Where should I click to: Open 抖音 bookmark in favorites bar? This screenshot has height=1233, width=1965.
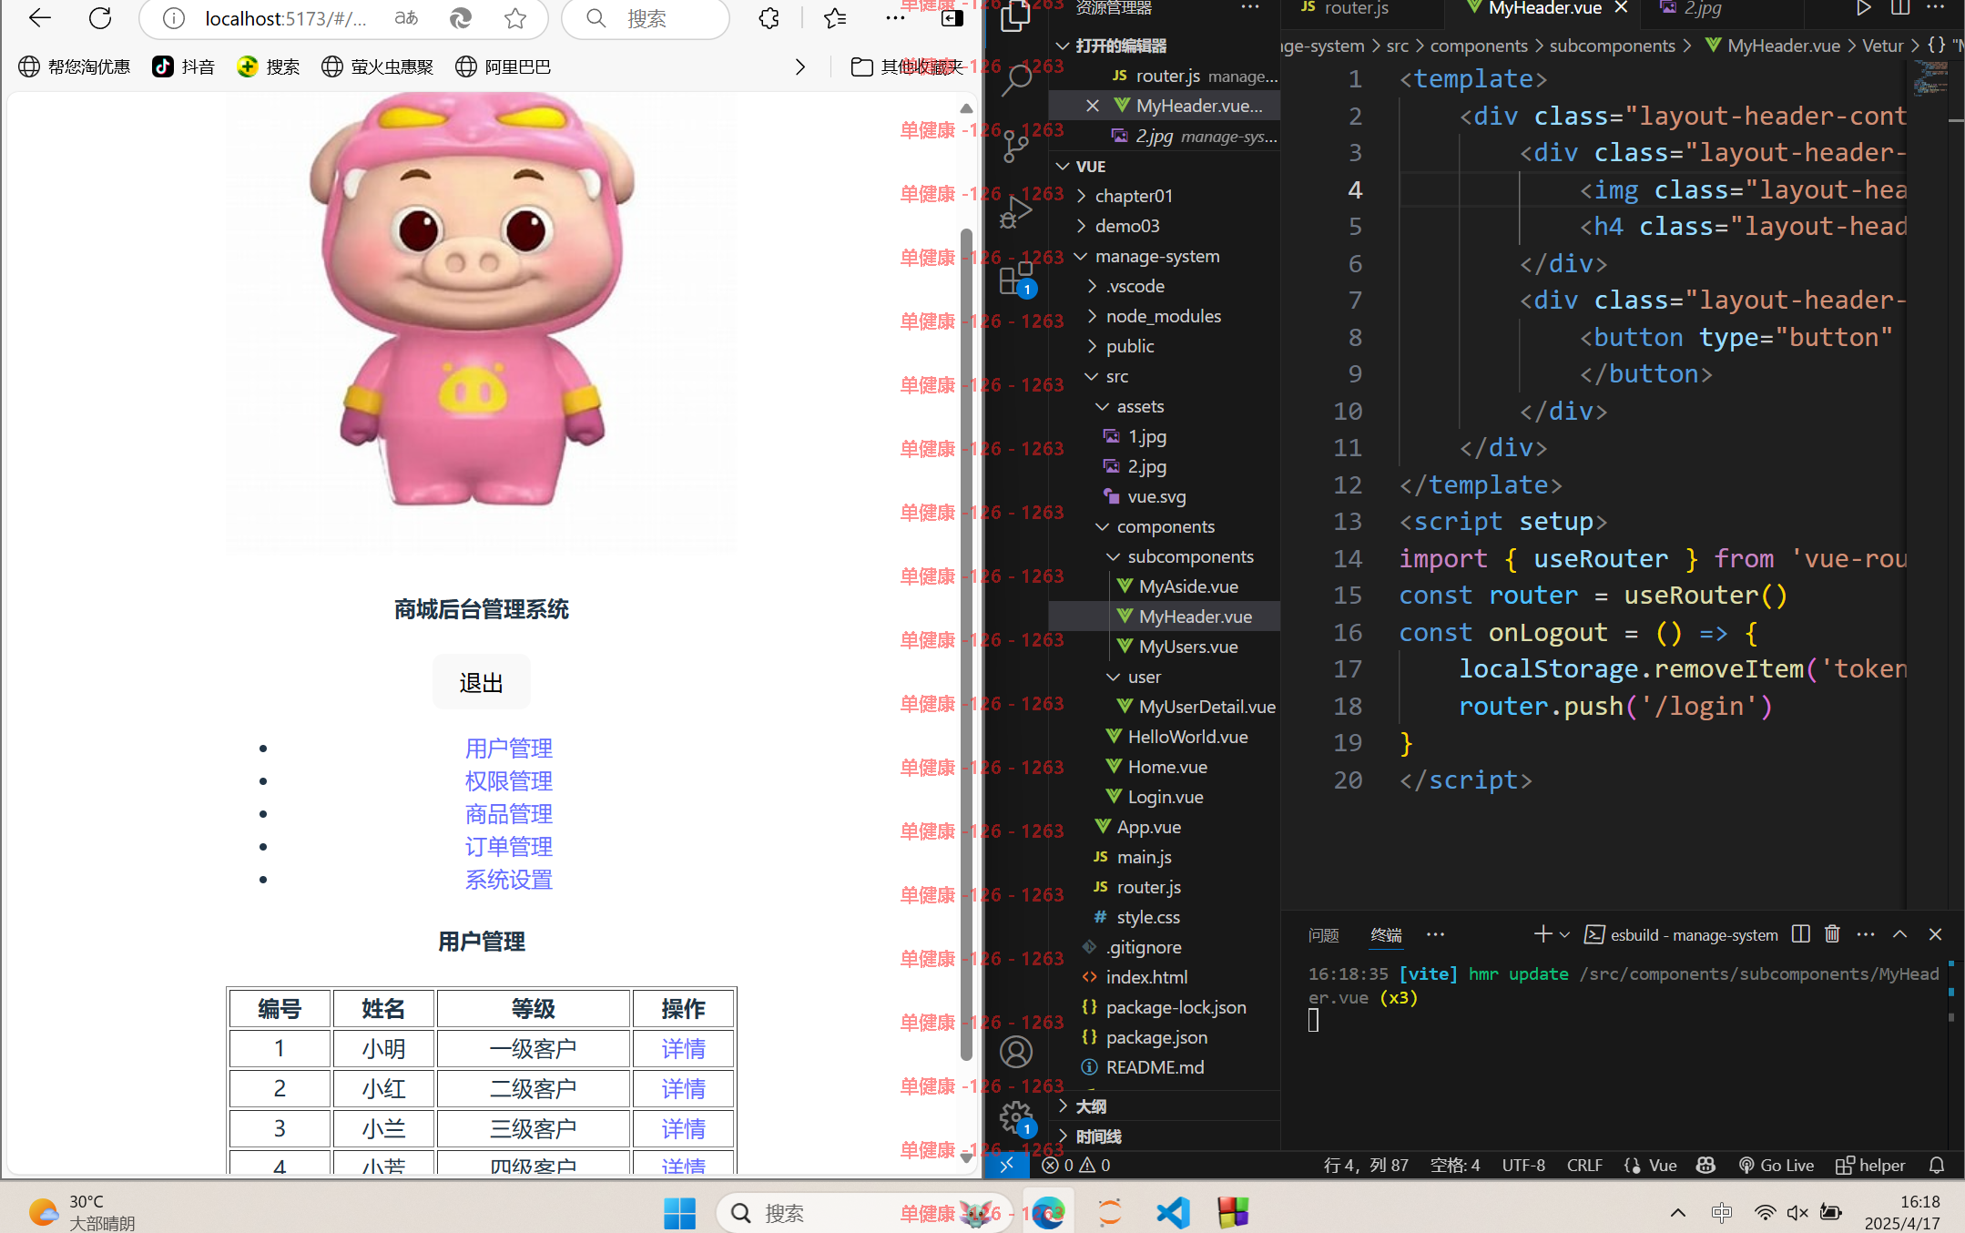[x=183, y=66]
